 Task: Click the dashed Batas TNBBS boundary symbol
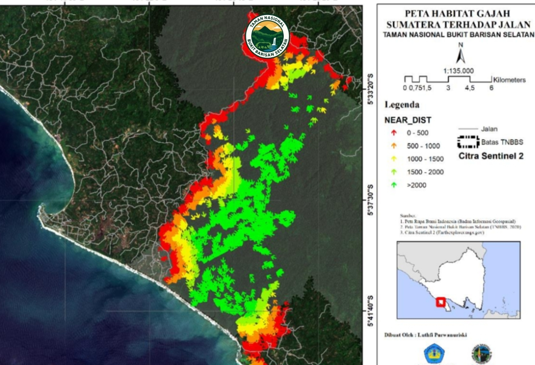click(468, 143)
